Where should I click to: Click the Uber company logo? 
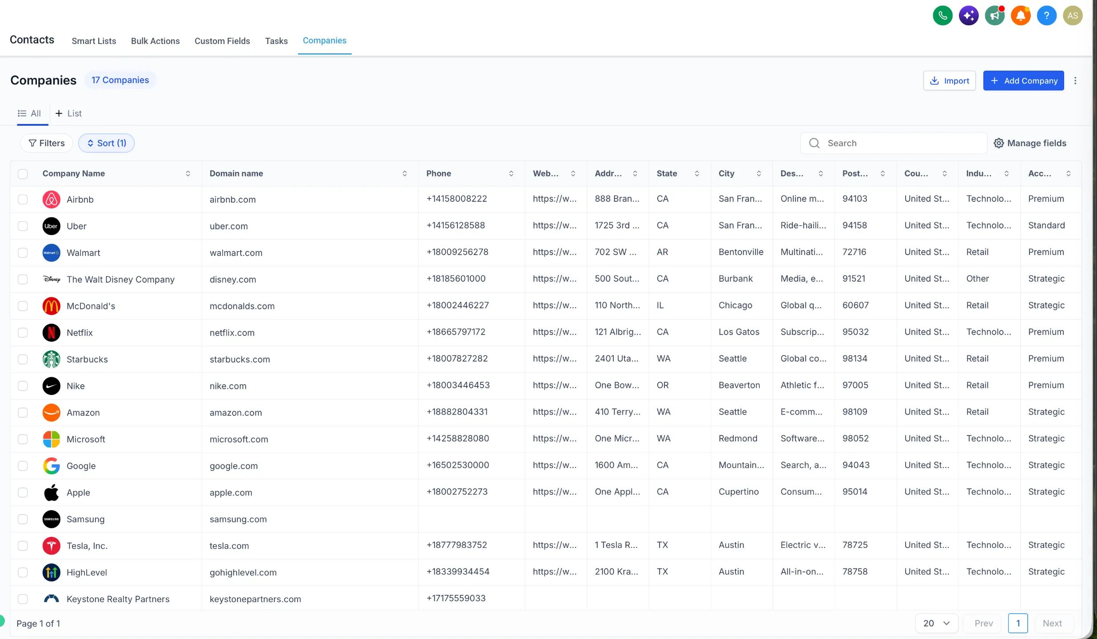coord(52,226)
